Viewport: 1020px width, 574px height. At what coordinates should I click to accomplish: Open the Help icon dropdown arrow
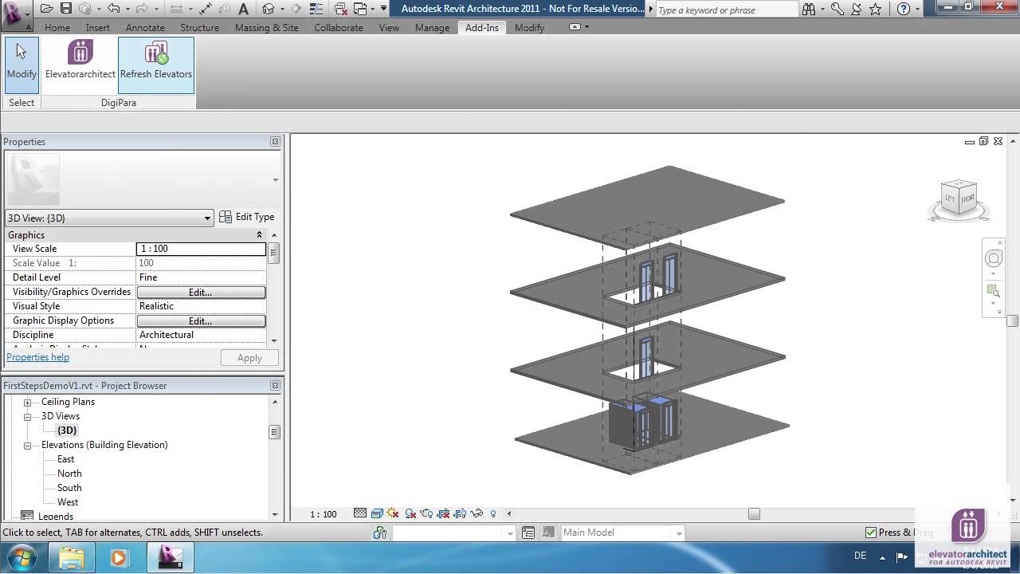point(917,10)
